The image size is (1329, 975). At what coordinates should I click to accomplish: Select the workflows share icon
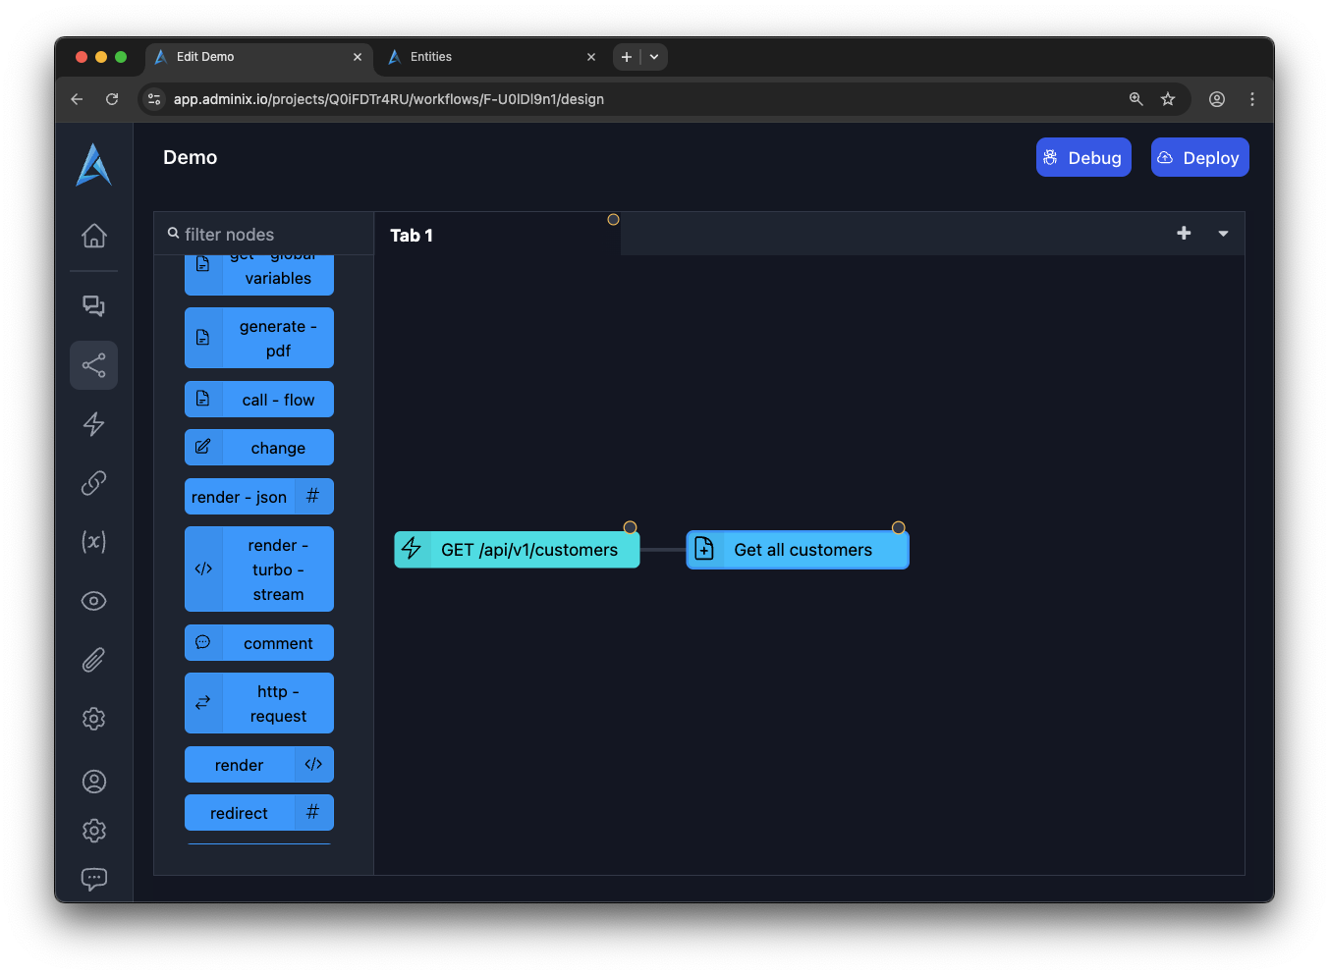[93, 365]
